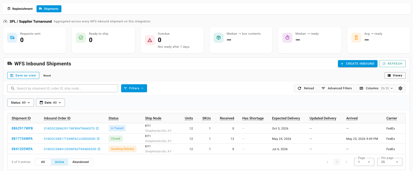
Task: Click the WFS Inbound Shipments truck icon
Action: pyautogui.click(x=10, y=64)
